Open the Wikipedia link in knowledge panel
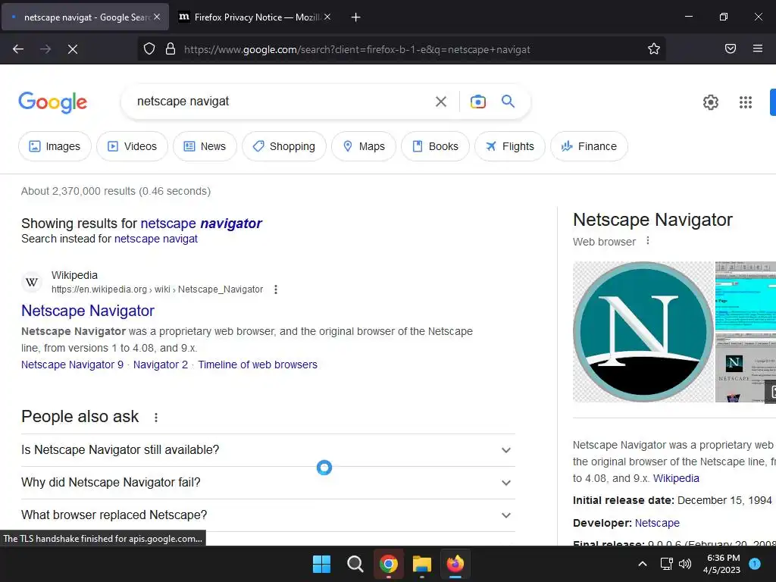 (x=676, y=479)
